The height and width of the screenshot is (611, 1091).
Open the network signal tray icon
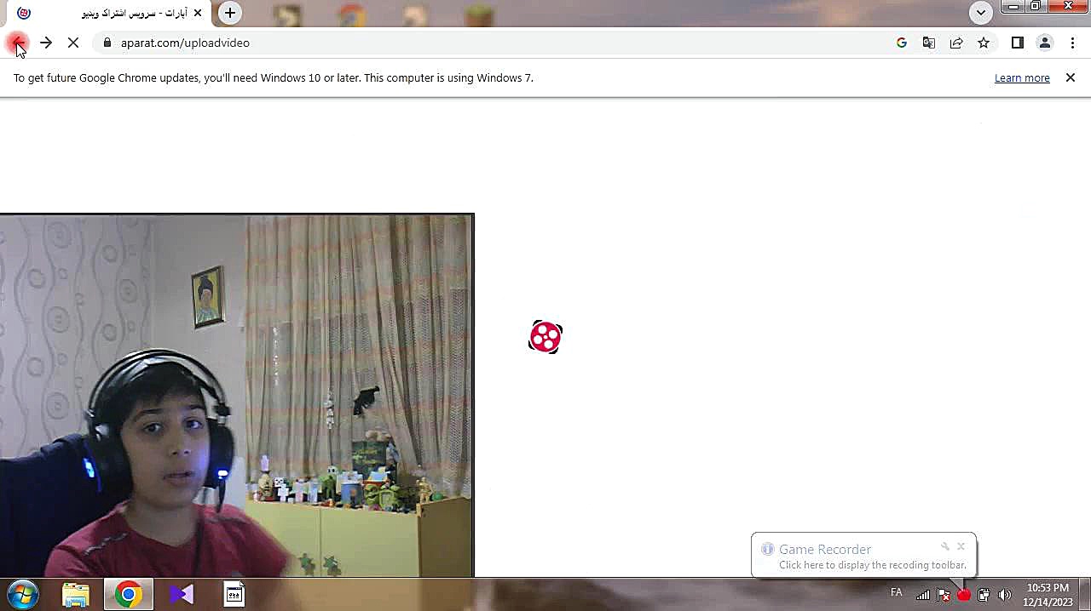coord(923,595)
